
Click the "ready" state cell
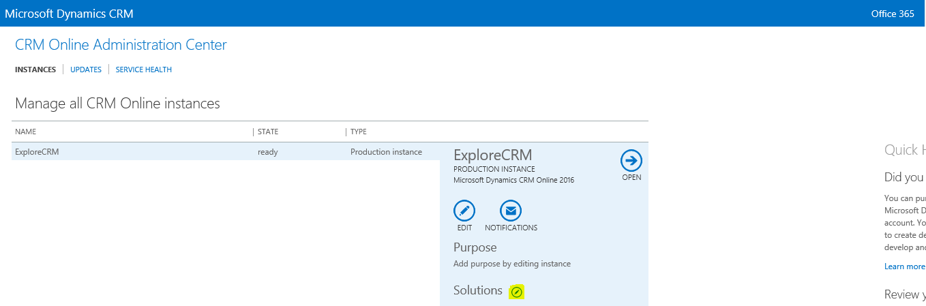pos(267,152)
